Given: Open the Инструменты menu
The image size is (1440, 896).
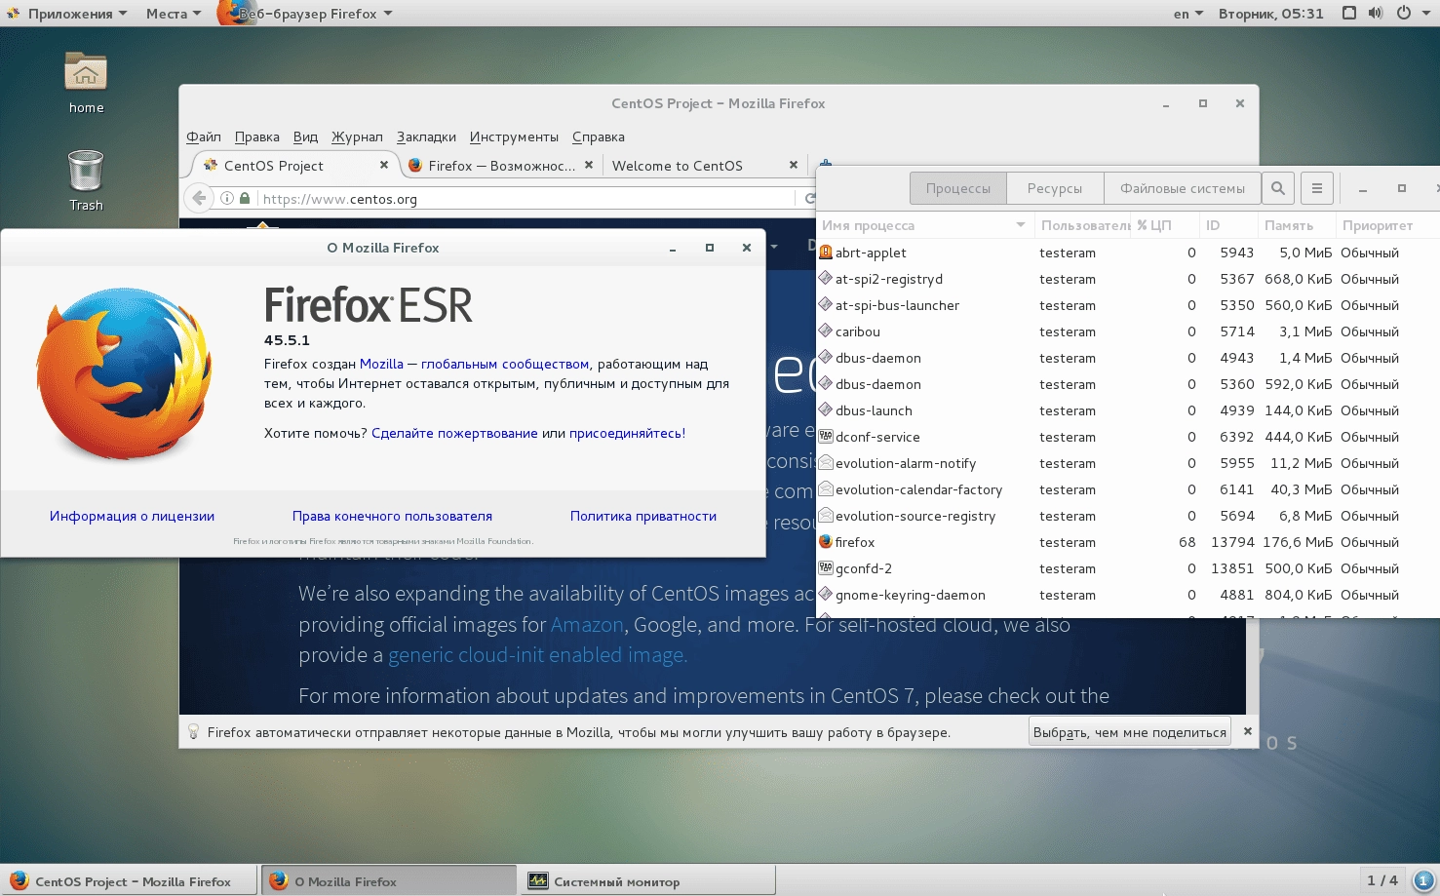Looking at the screenshot, I should (514, 136).
